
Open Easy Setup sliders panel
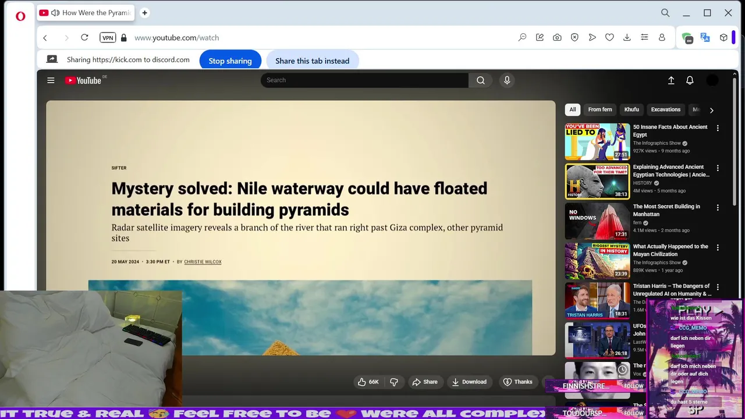[x=644, y=37]
